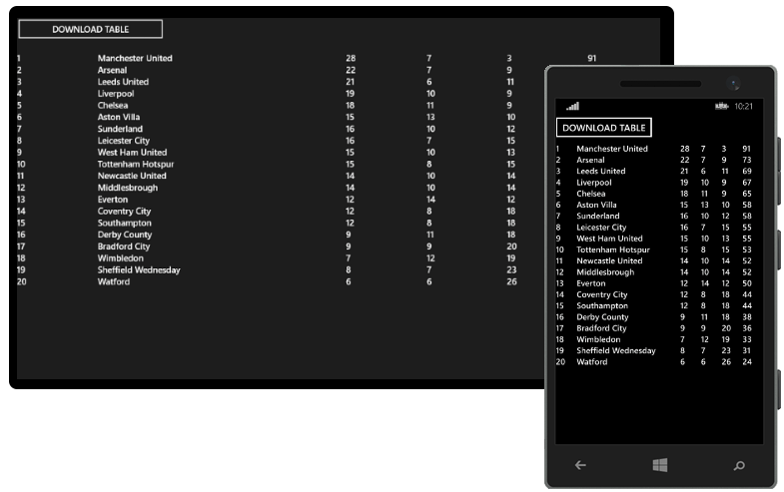The width and height of the screenshot is (784, 492).
Task: Tap the Windows logo button on phone
Action: [659, 465]
